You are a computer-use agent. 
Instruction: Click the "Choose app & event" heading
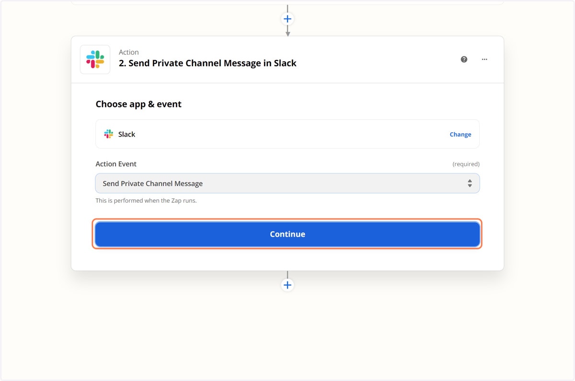coord(138,104)
